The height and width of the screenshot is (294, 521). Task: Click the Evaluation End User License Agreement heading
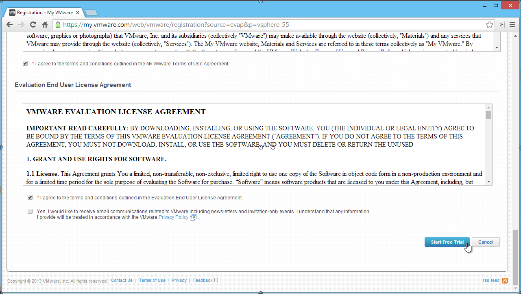pyautogui.click(x=73, y=85)
